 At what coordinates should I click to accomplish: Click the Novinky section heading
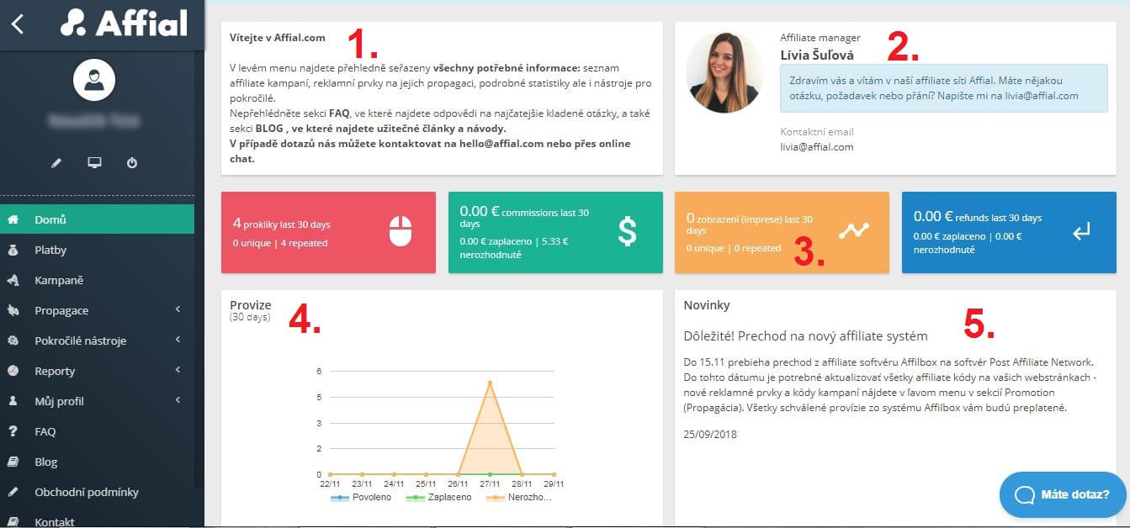[x=707, y=305]
